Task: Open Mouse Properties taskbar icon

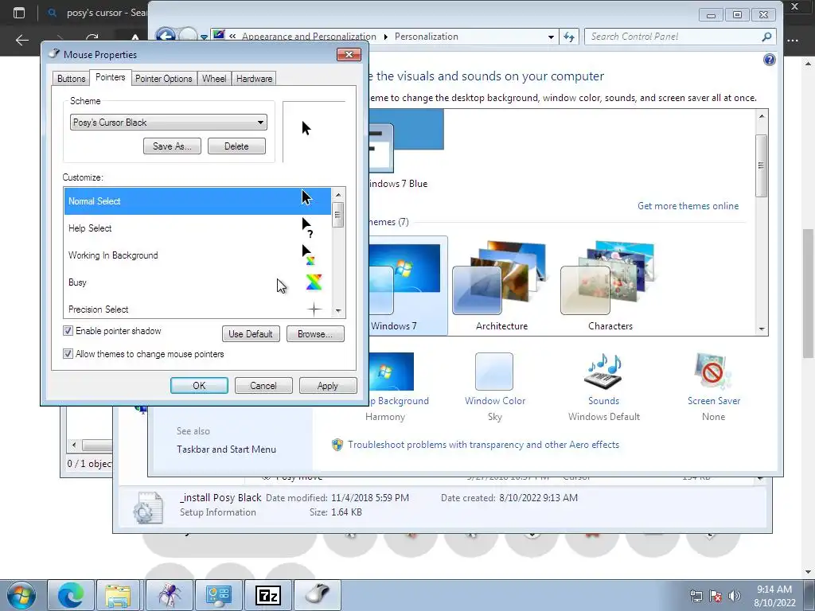Action: pos(318,595)
